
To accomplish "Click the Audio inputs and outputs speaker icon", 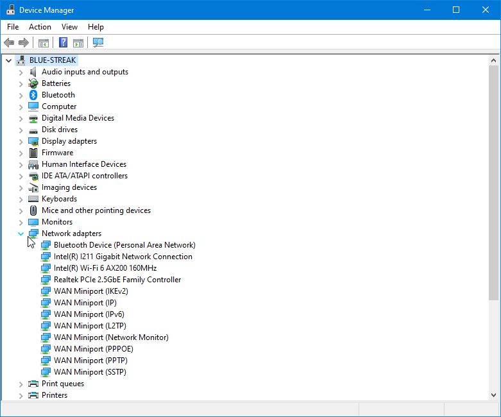I will pyautogui.click(x=33, y=72).
